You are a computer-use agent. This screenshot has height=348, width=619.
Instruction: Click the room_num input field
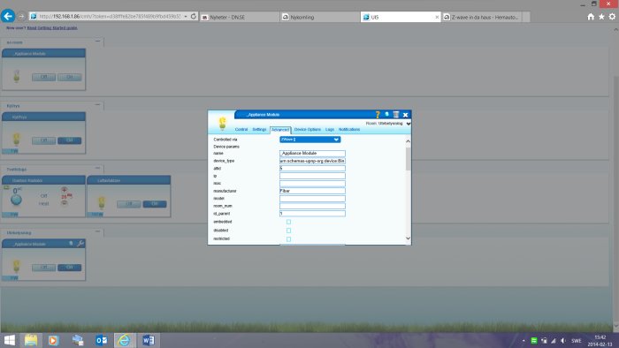tap(312, 206)
